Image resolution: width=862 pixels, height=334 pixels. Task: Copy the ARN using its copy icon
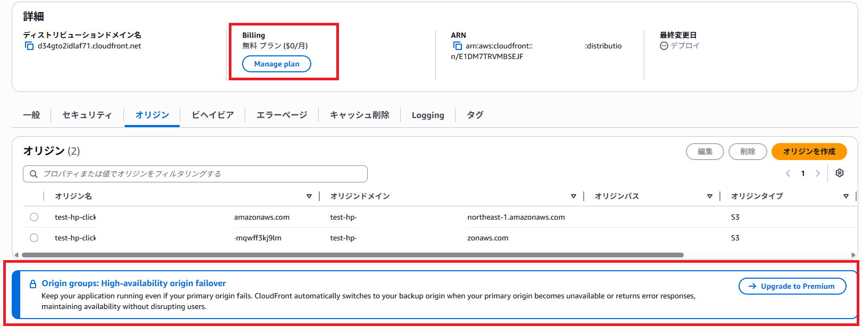[x=457, y=46]
